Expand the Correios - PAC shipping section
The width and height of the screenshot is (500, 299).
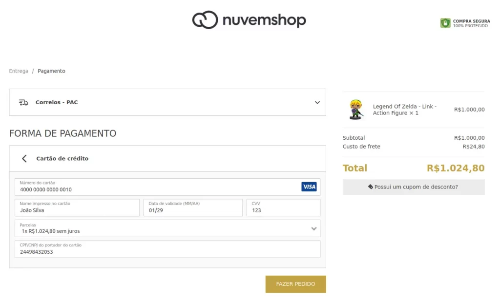point(317,102)
